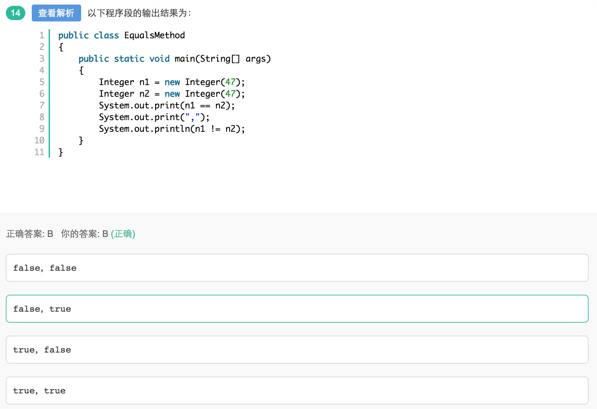Screen dimensions: 597x409
Task: Select the "true, true" answer option
Action: [x=297, y=390]
